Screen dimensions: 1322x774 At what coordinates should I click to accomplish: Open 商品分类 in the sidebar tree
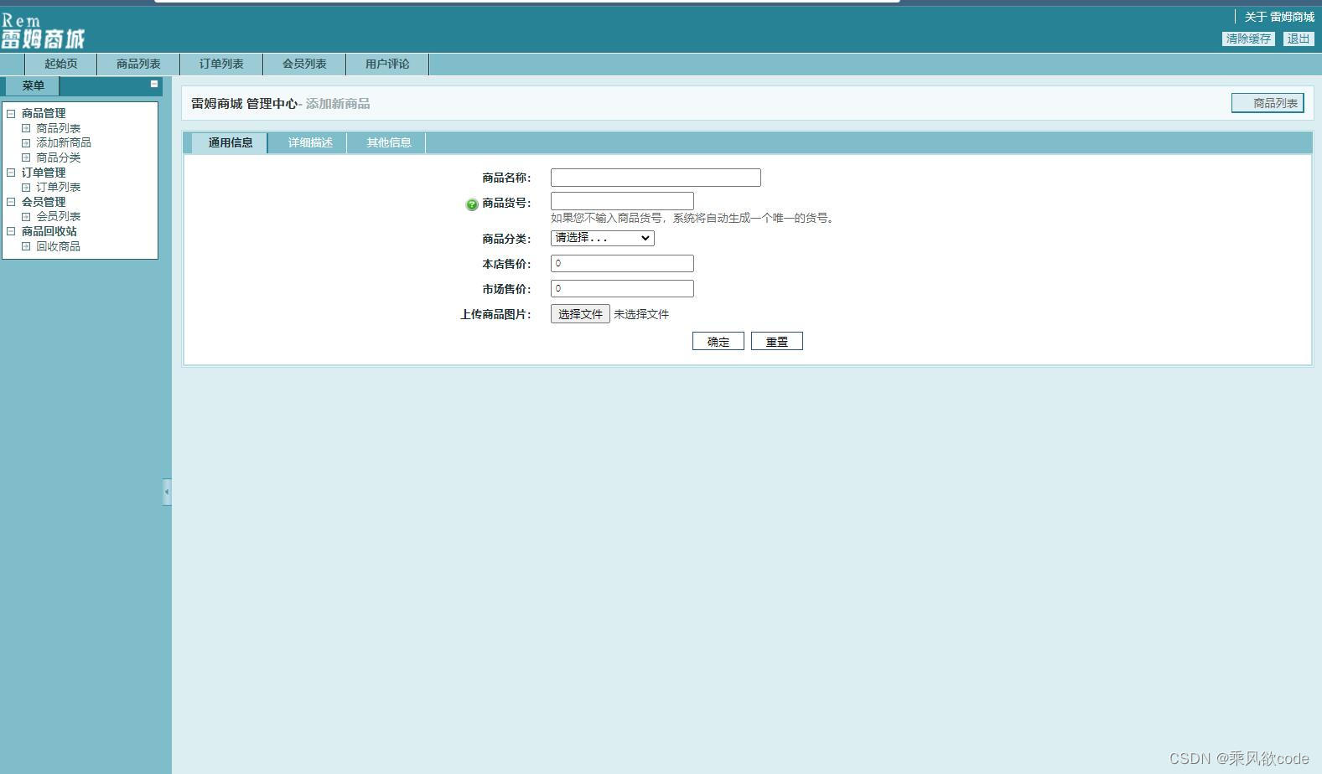tap(58, 157)
